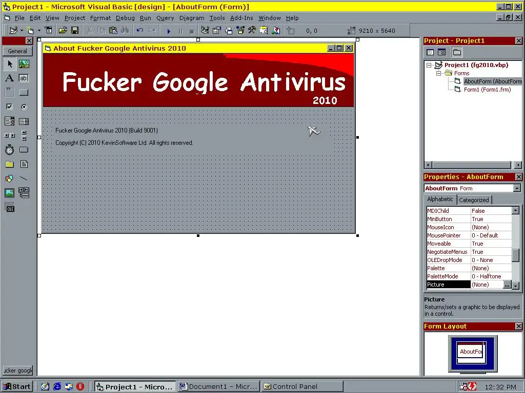This screenshot has width=525, height=393.
Task: Switch to the Categorized properties tab
Action: click(474, 200)
